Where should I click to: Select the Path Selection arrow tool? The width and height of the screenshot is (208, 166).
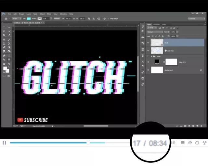point(4,60)
